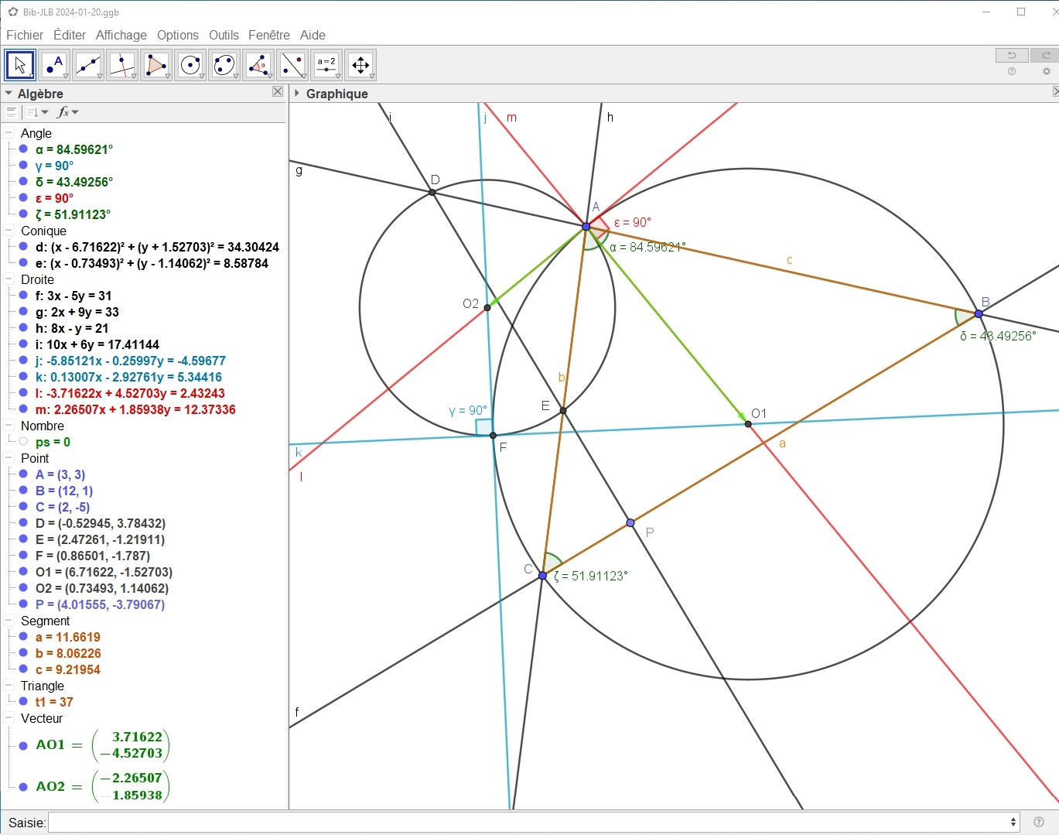This screenshot has height=835, width=1059.
Task: Open the Affichage menu
Action: 121,35
